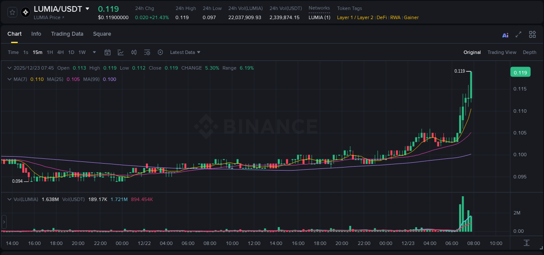Switch to the Info tab
544x255 pixels.
coord(36,34)
